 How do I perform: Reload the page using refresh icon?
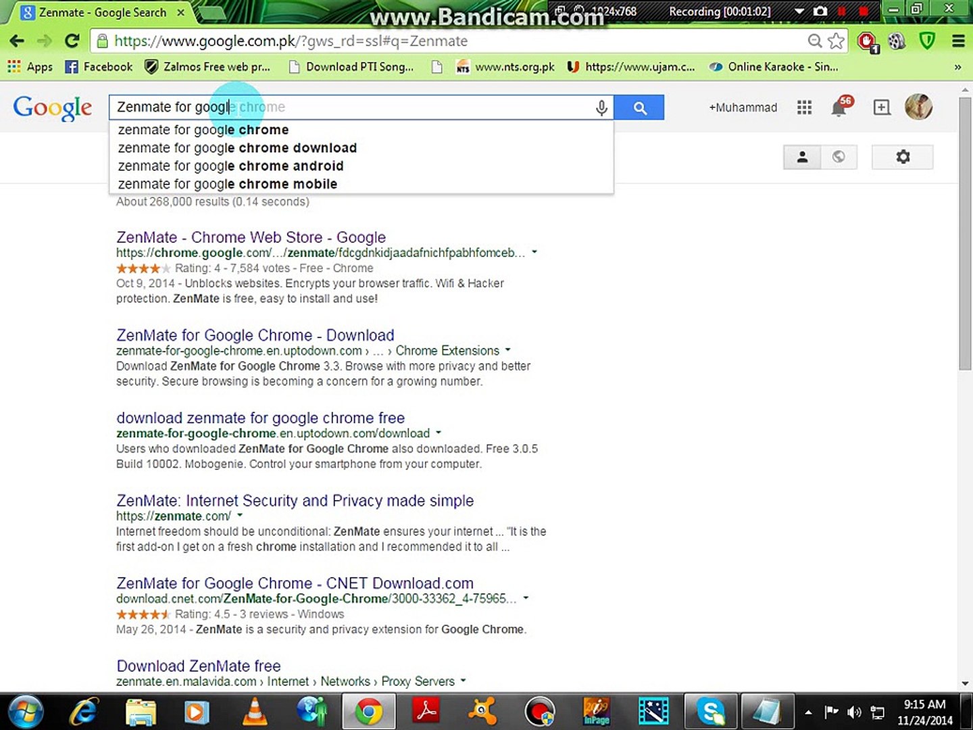[x=72, y=41]
